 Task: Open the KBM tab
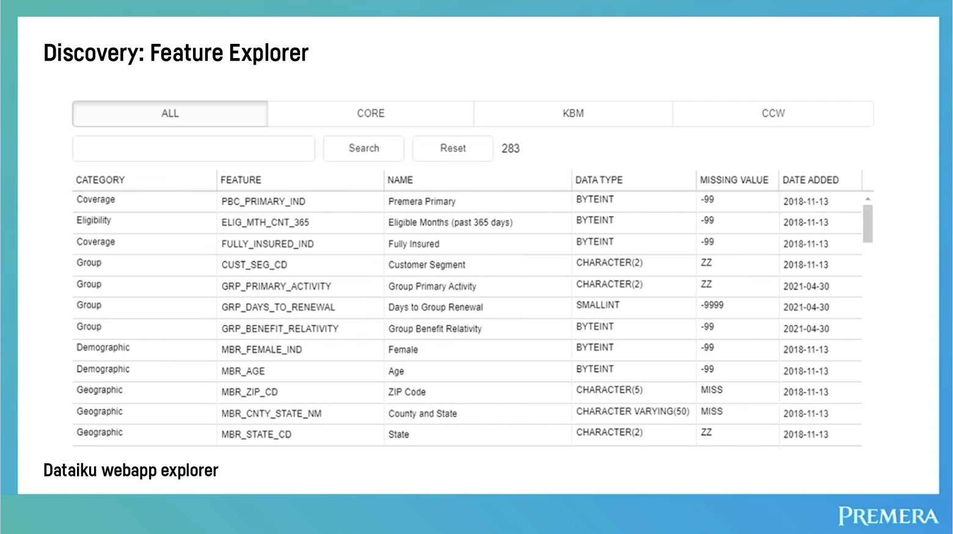[573, 113]
